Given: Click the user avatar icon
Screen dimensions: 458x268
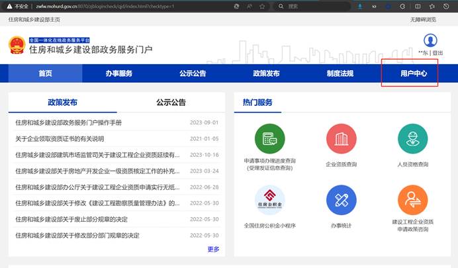Looking at the screenshot, I should click(x=431, y=40).
